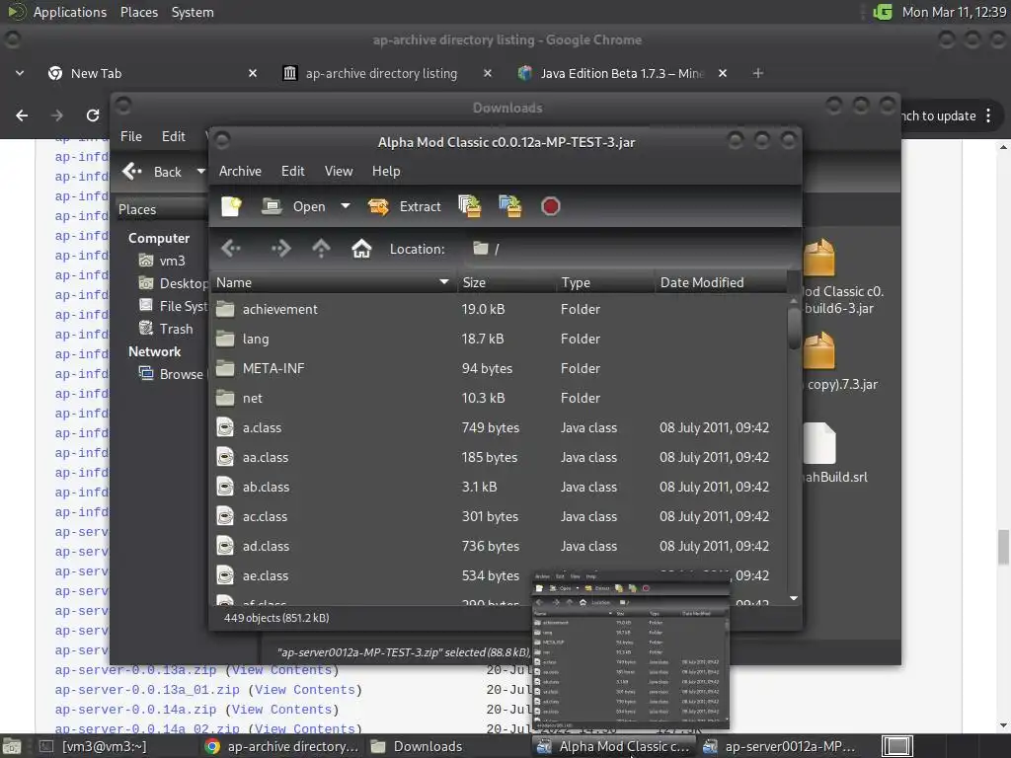The height and width of the screenshot is (758, 1011).
Task: Go up one level in archive
Action: (x=321, y=248)
